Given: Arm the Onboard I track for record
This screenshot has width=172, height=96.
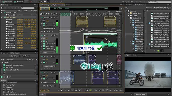Looking at the screenshot, I should point(57,18).
